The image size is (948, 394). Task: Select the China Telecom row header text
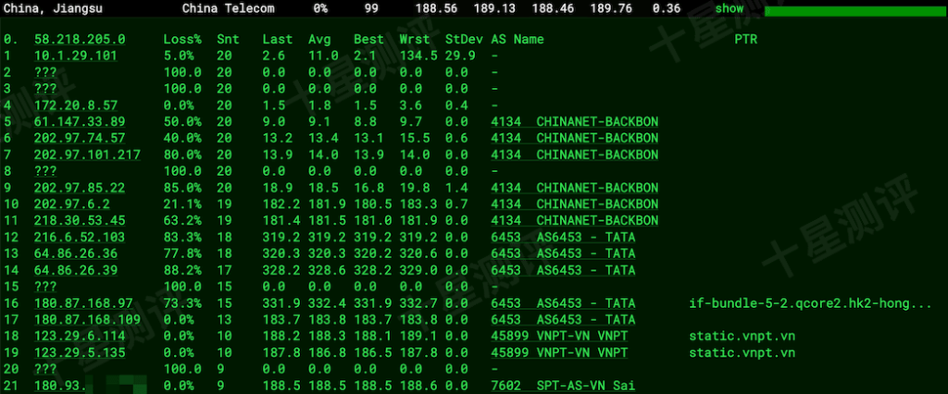coord(228,8)
